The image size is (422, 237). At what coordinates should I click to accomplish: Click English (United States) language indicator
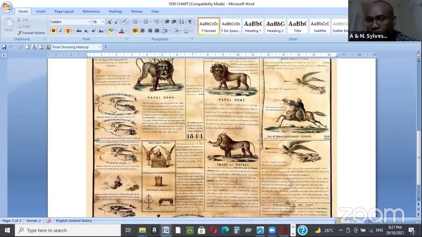point(74,221)
